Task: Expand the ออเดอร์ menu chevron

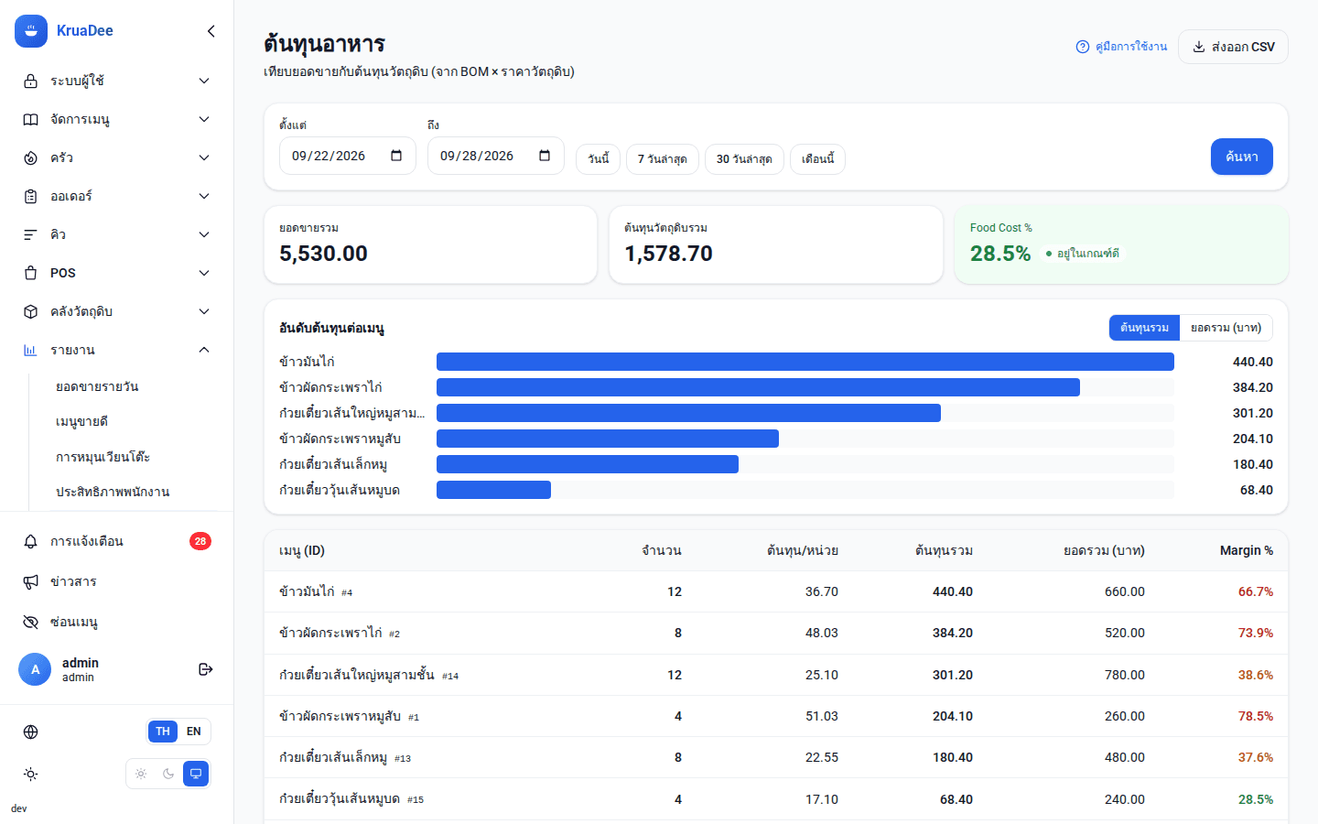Action: (204, 196)
